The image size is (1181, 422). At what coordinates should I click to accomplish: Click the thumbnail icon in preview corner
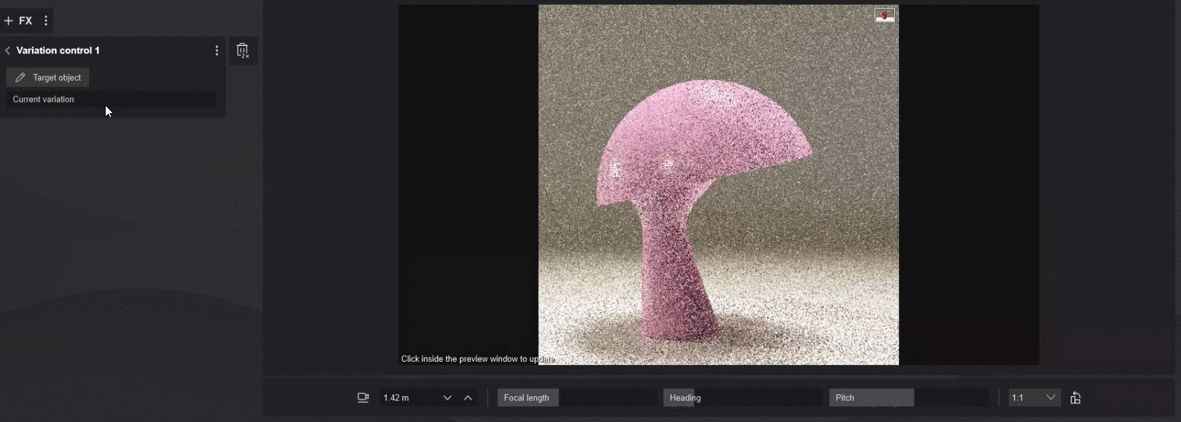pyautogui.click(x=884, y=16)
